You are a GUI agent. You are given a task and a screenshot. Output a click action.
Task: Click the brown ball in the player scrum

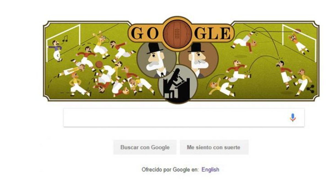pos(99,64)
